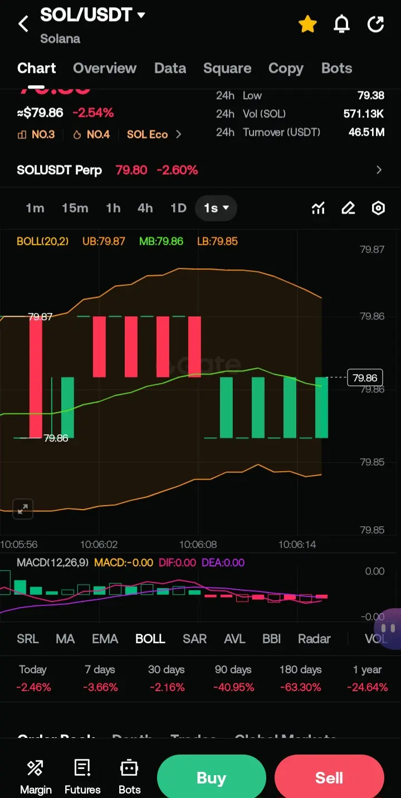Select the 4h timeframe

tap(145, 208)
